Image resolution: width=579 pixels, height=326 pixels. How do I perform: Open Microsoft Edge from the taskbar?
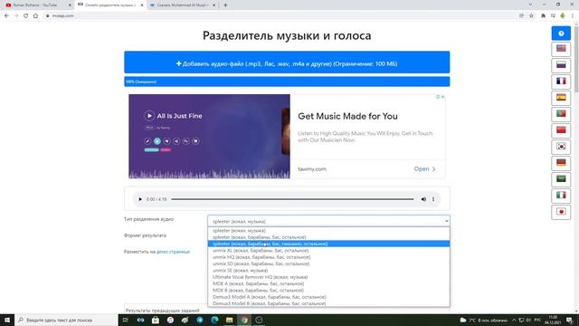click(214, 320)
